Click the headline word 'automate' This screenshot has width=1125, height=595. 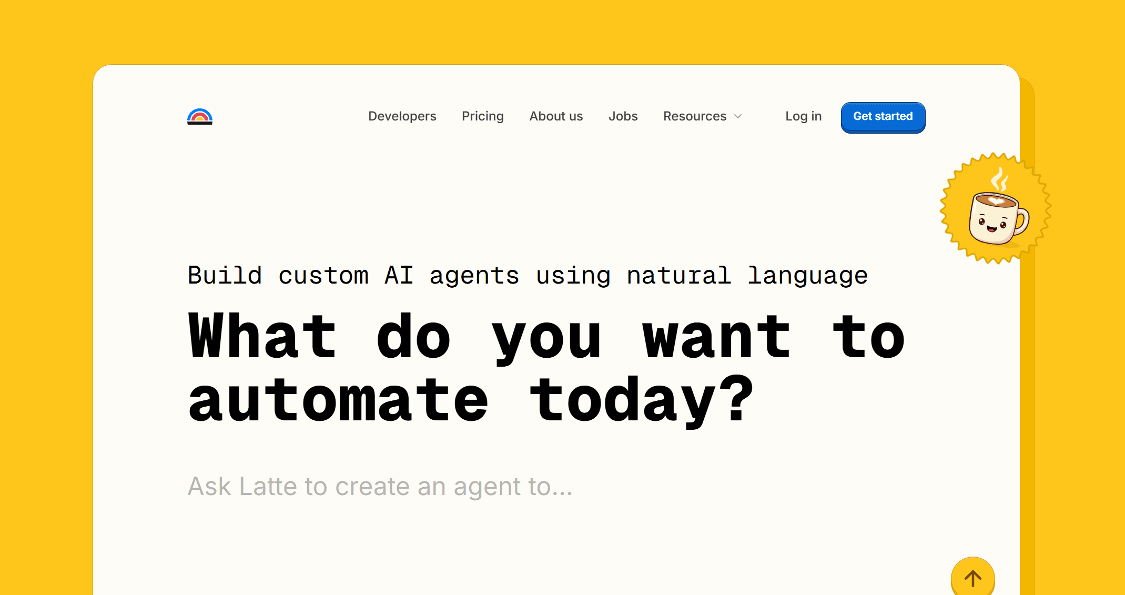point(338,401)
